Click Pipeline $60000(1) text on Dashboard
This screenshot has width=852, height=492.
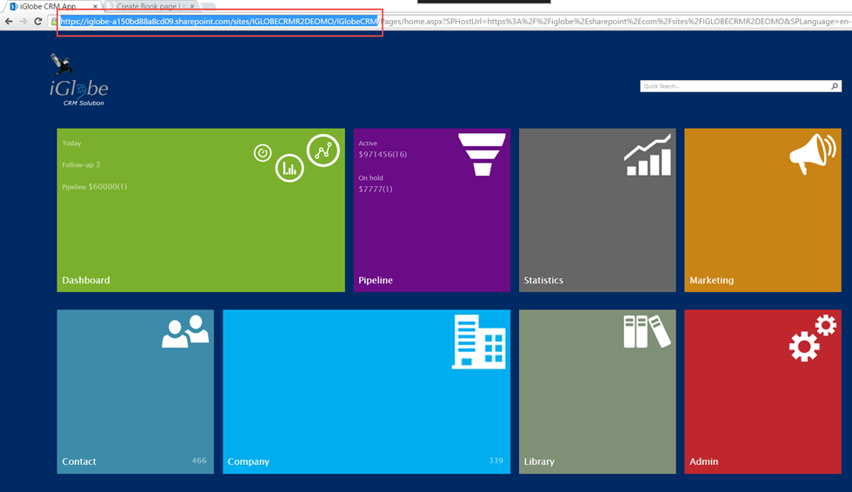coord(95,187)
